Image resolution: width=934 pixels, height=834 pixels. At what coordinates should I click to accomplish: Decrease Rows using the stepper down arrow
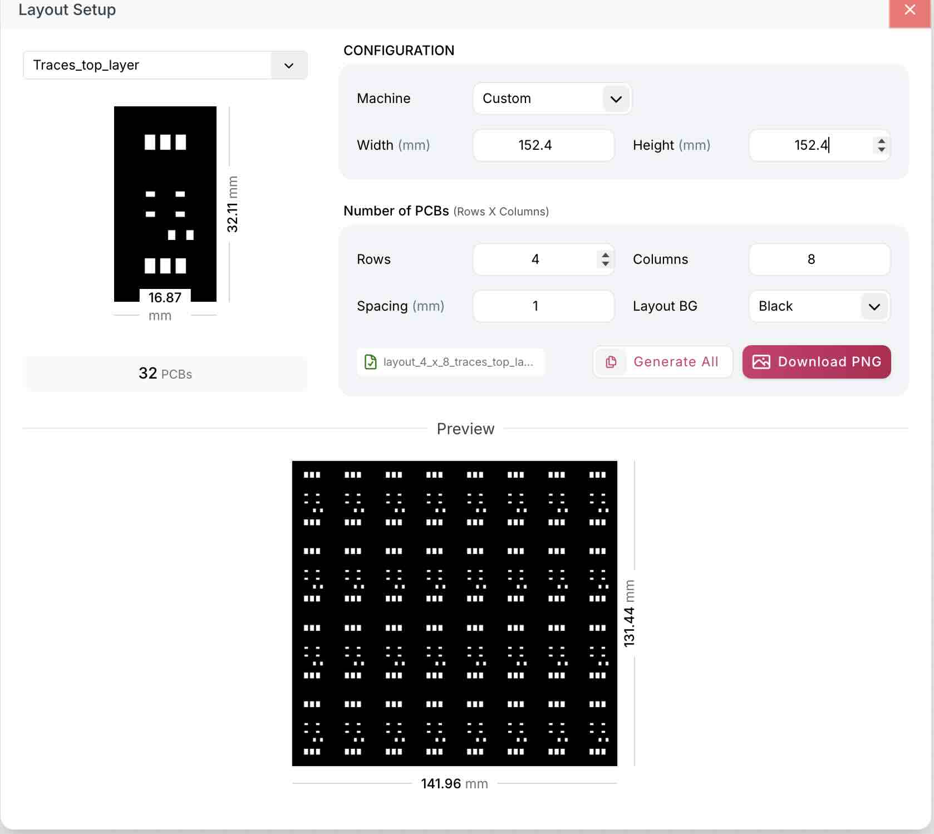point(605,264)
